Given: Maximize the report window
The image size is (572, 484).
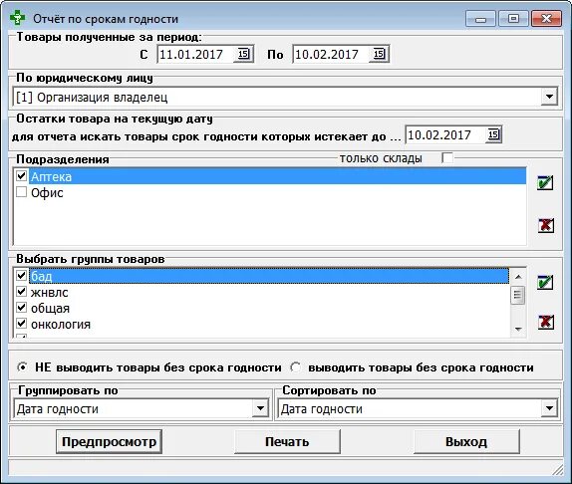Looking at the screenshot, I should click(513, 18).
